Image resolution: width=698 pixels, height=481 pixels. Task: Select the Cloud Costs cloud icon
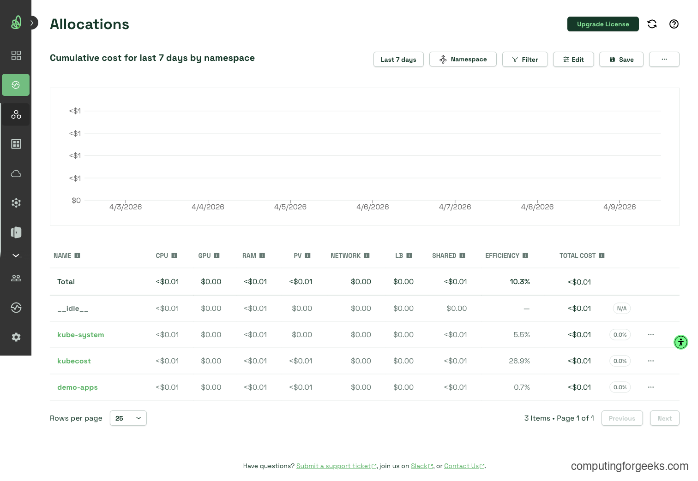point(16,173)
